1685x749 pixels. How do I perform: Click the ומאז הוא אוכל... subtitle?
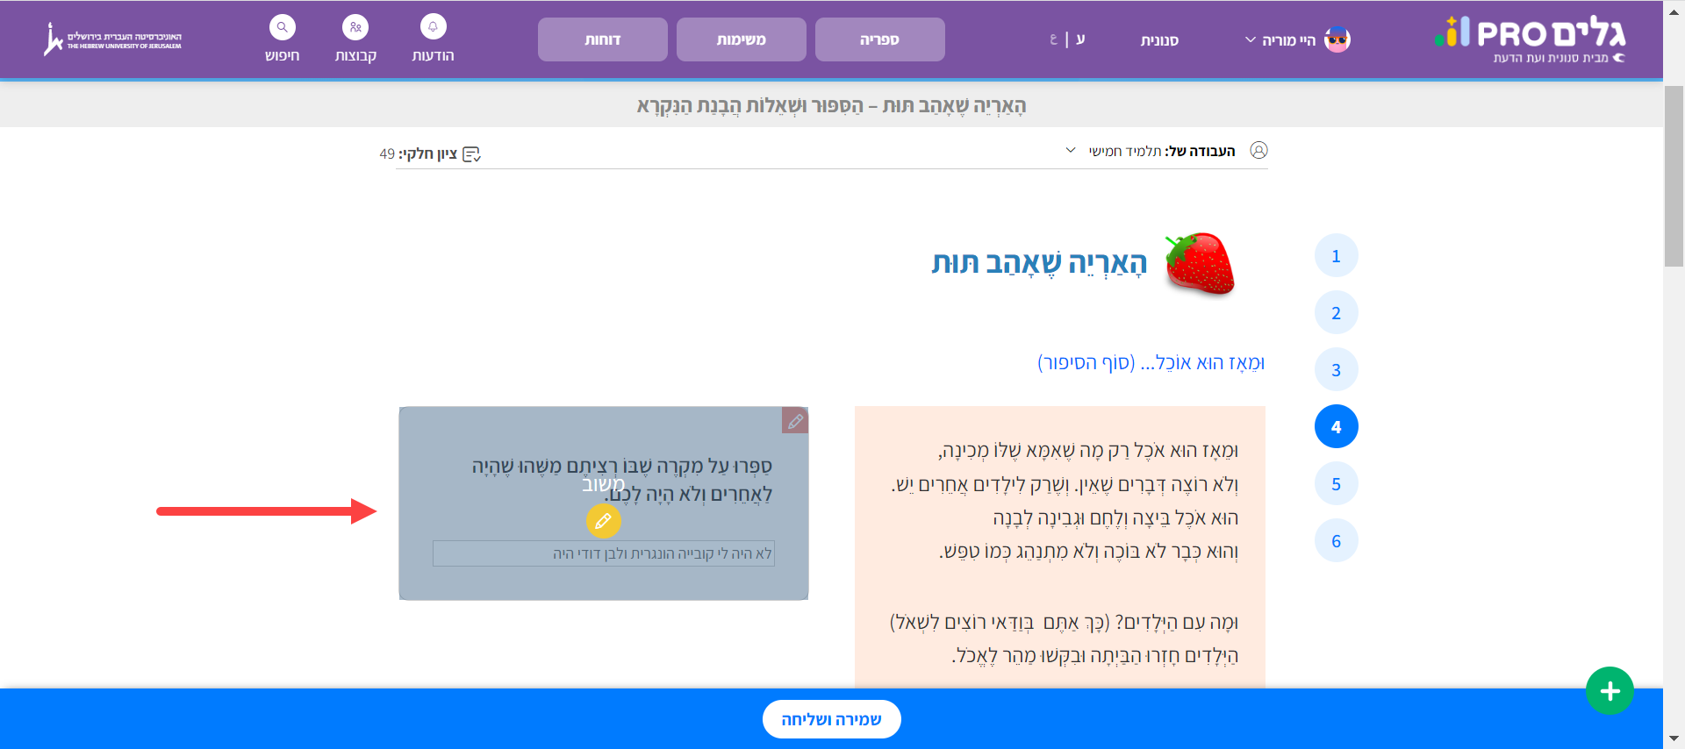[1151, 362]
